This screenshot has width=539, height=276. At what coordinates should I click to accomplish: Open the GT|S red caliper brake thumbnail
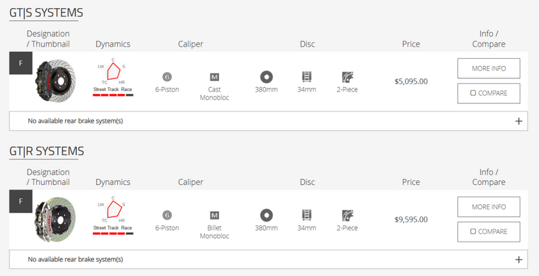coord(53,81)
